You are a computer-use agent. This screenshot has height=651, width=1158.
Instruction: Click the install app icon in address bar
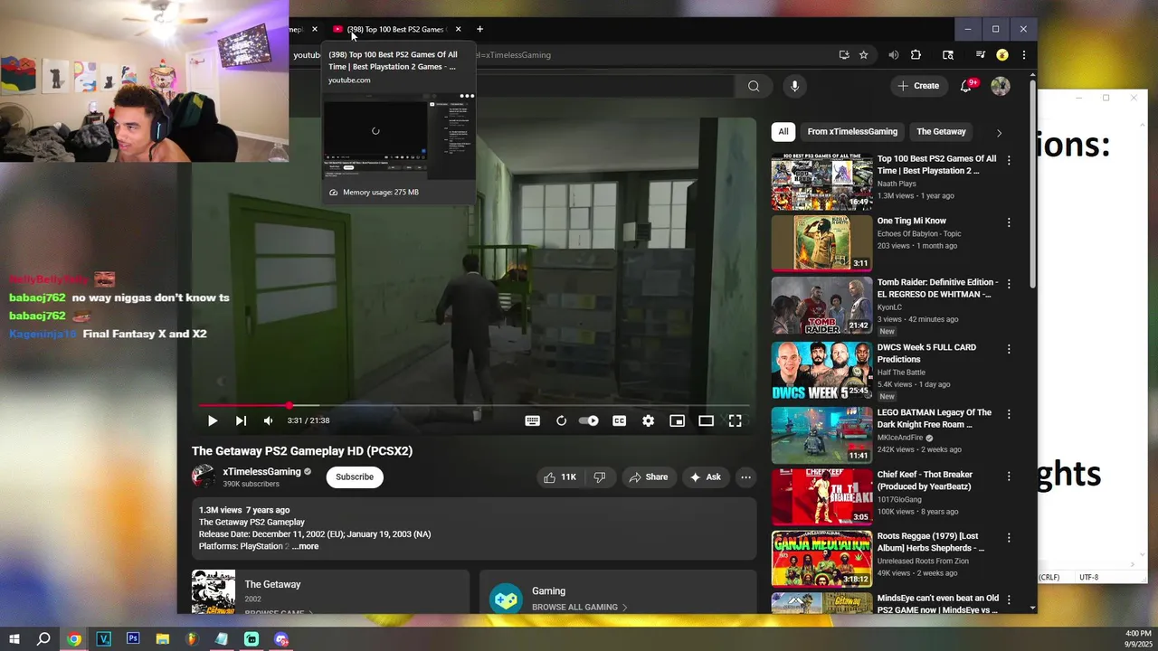pyautogui.click(x=844, y=55)
